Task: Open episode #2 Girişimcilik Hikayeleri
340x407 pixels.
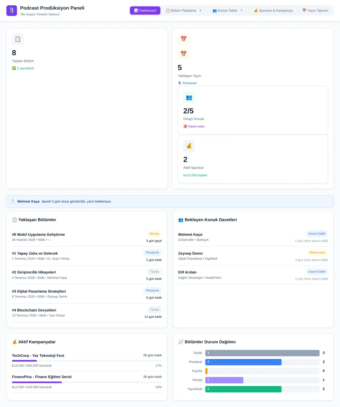Action: pyautogui.click(x=87, y=275)
